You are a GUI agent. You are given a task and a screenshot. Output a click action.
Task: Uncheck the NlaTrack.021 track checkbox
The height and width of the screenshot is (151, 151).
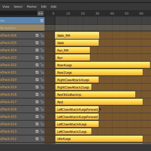coord(37,72)
